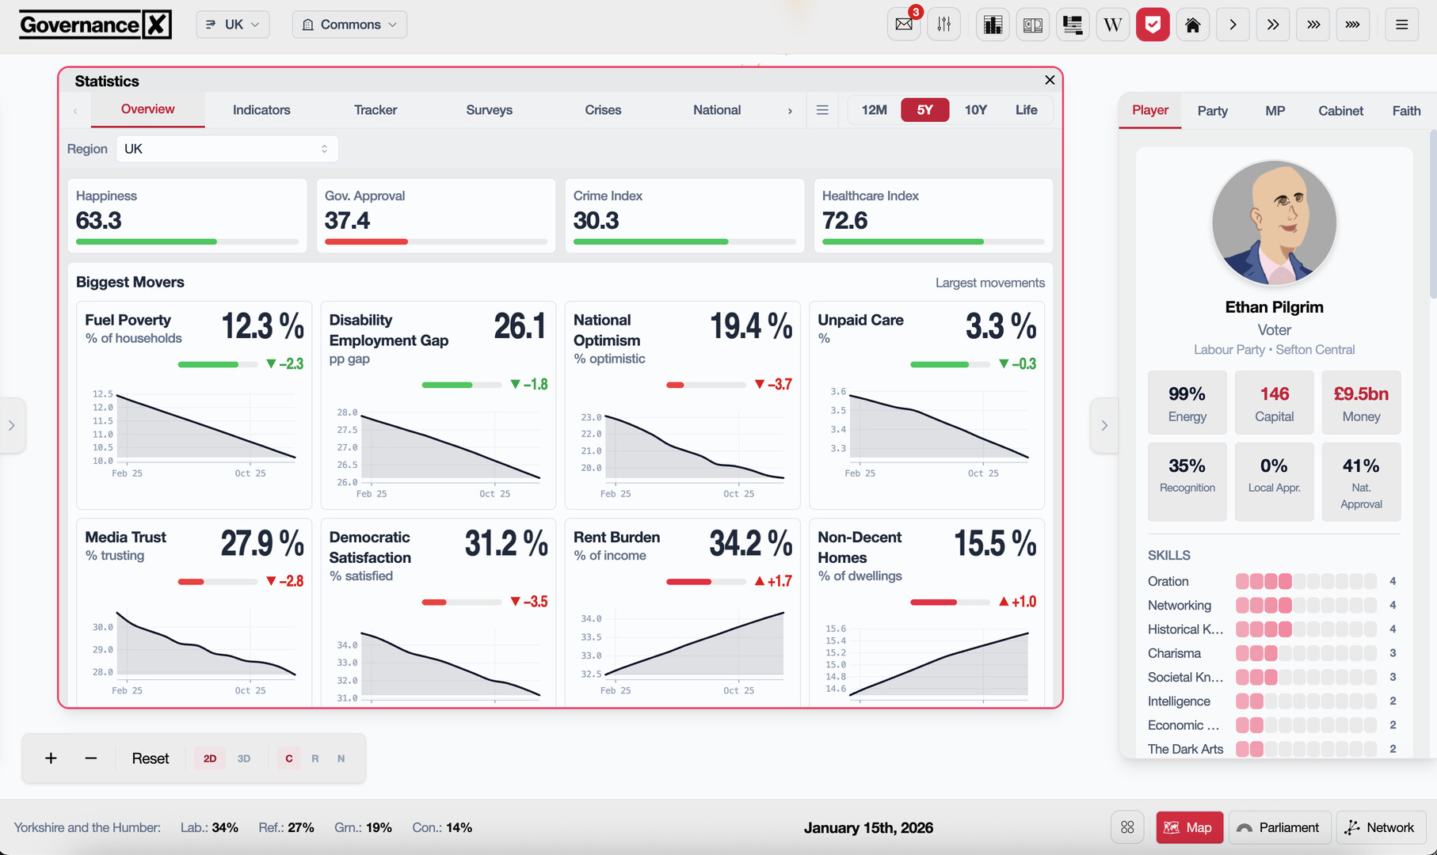Click the bar chart statistics icon
Image resolution: width=1437 pixels, height=855 pixels.
tap(993, 25)
